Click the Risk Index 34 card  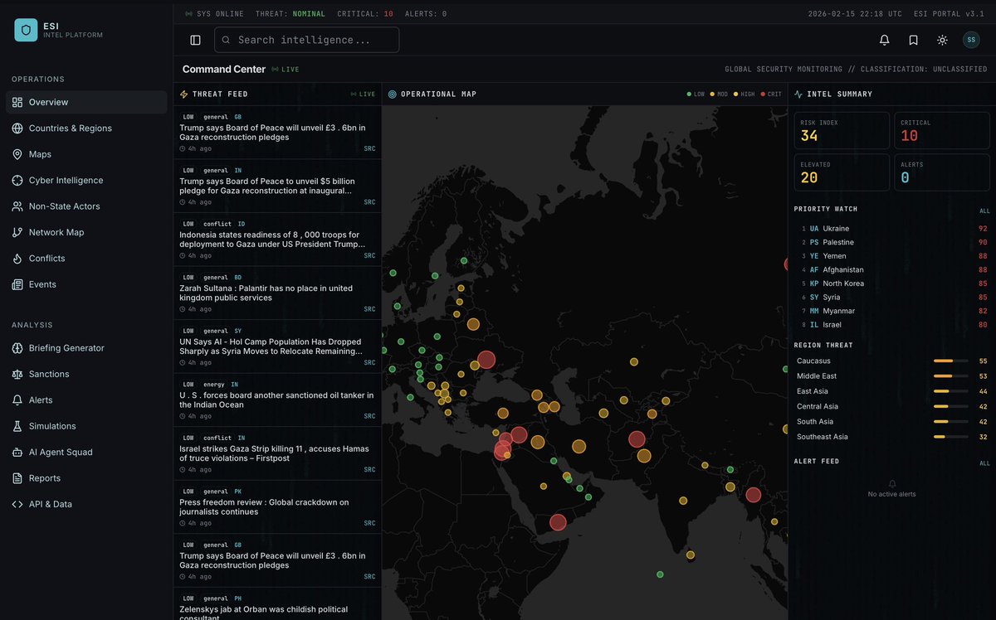coord(842,131)
